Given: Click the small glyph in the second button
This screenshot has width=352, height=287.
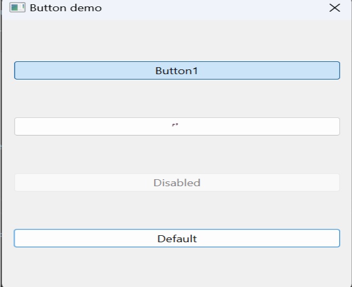Looking at the screenshot, I should (175, 126).
